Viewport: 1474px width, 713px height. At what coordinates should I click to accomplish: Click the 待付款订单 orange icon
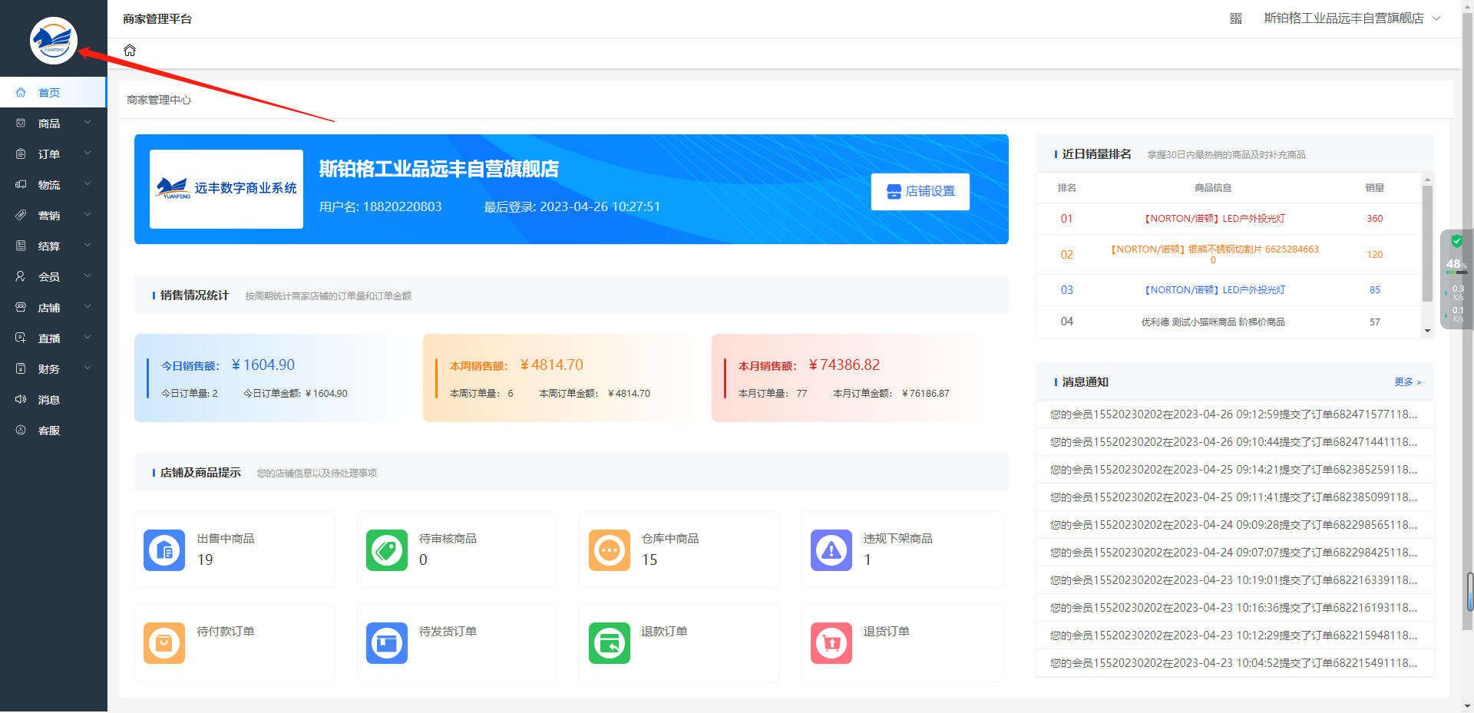click(x=164, y=643)
